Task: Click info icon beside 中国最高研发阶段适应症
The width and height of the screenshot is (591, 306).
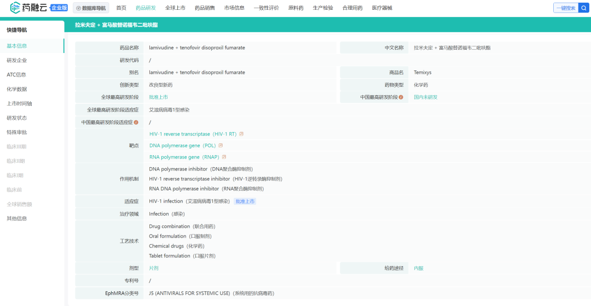Action: (136, 122)
